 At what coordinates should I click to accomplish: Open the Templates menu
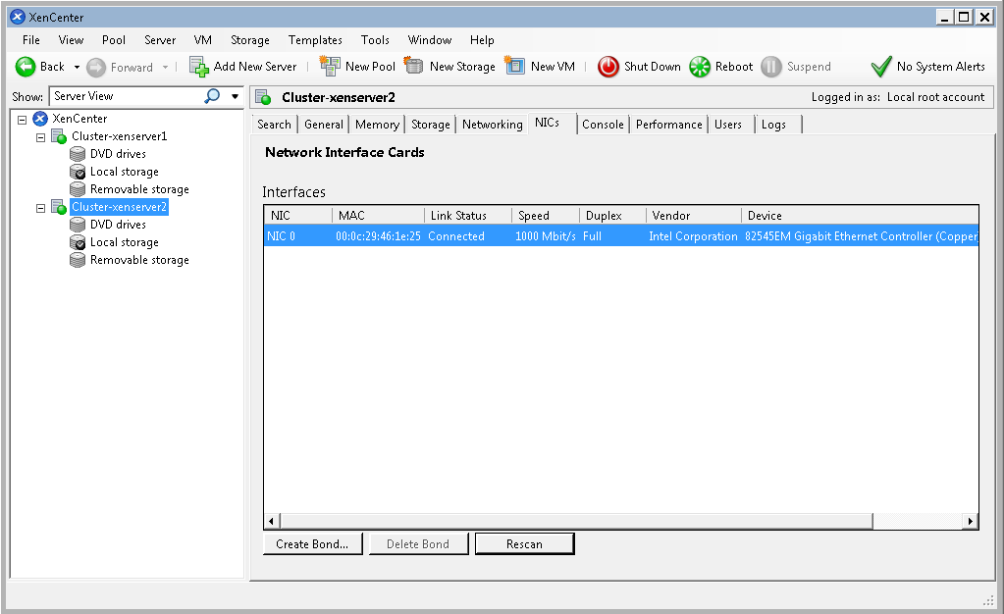[x=315, y=40]
